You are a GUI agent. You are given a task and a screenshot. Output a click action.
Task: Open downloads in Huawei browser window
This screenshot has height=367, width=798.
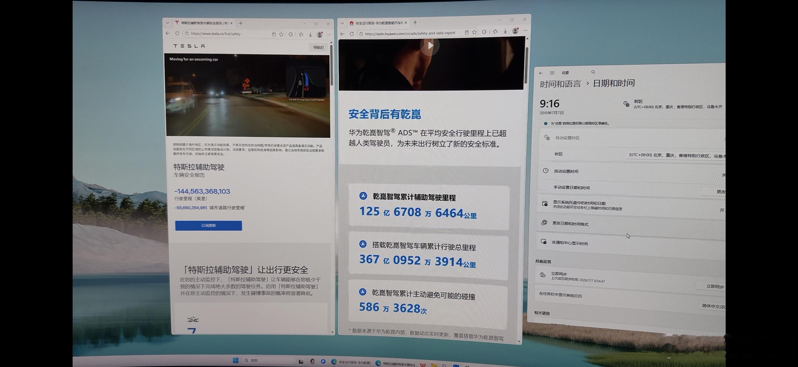tap(505, 31)
